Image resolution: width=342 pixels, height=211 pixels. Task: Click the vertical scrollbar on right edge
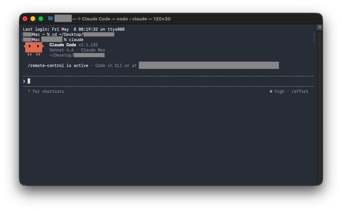point(320,108)
